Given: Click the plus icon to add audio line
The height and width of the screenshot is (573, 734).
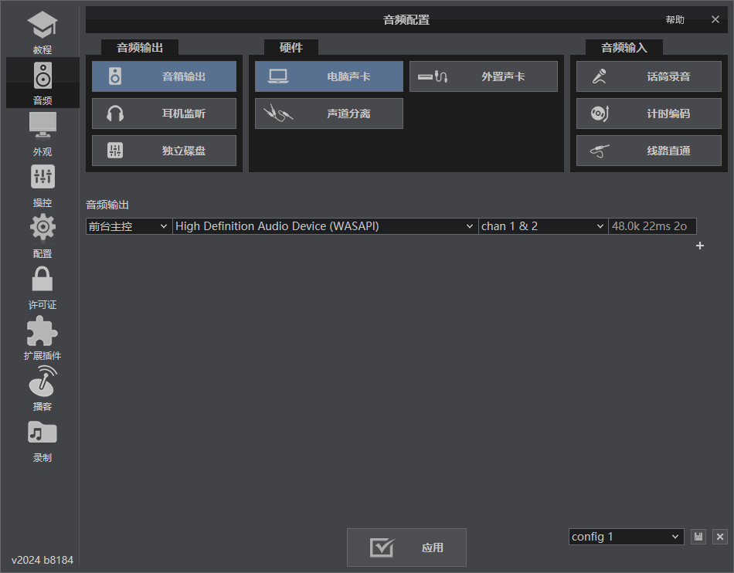Looking at the screenshot, I should (x=700, y=246).
